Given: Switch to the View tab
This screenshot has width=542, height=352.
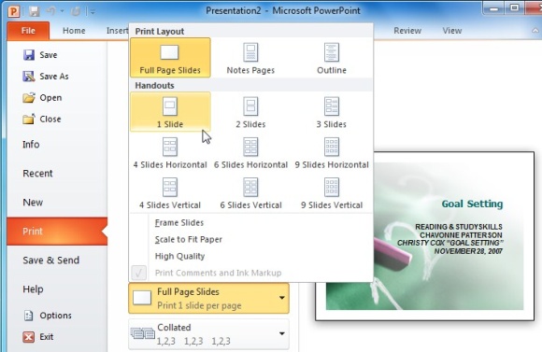Looking at the screenshot, I should (452, 31).
